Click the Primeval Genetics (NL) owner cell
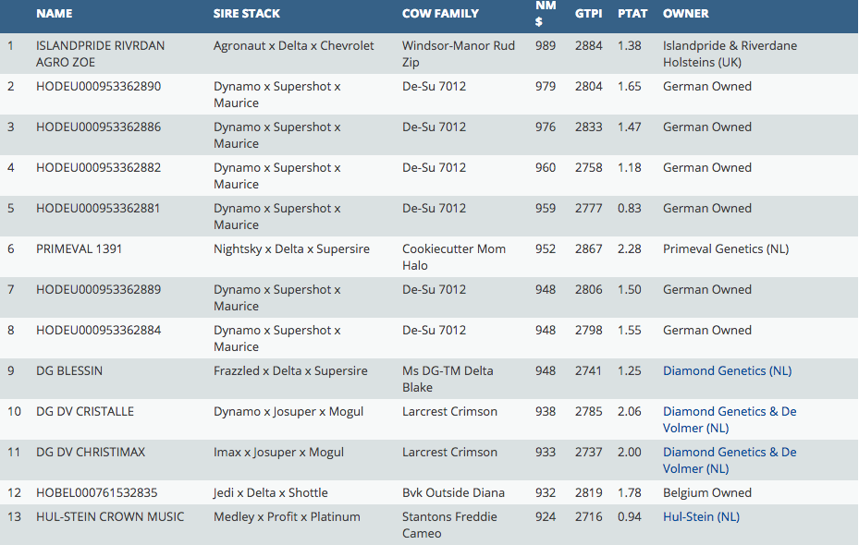 point(725,249)
